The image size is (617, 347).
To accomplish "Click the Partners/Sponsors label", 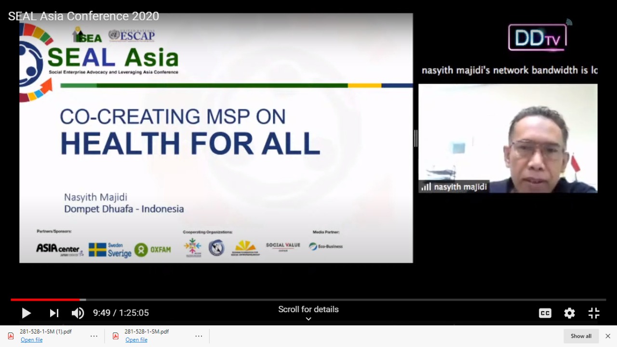I will 54,232.
